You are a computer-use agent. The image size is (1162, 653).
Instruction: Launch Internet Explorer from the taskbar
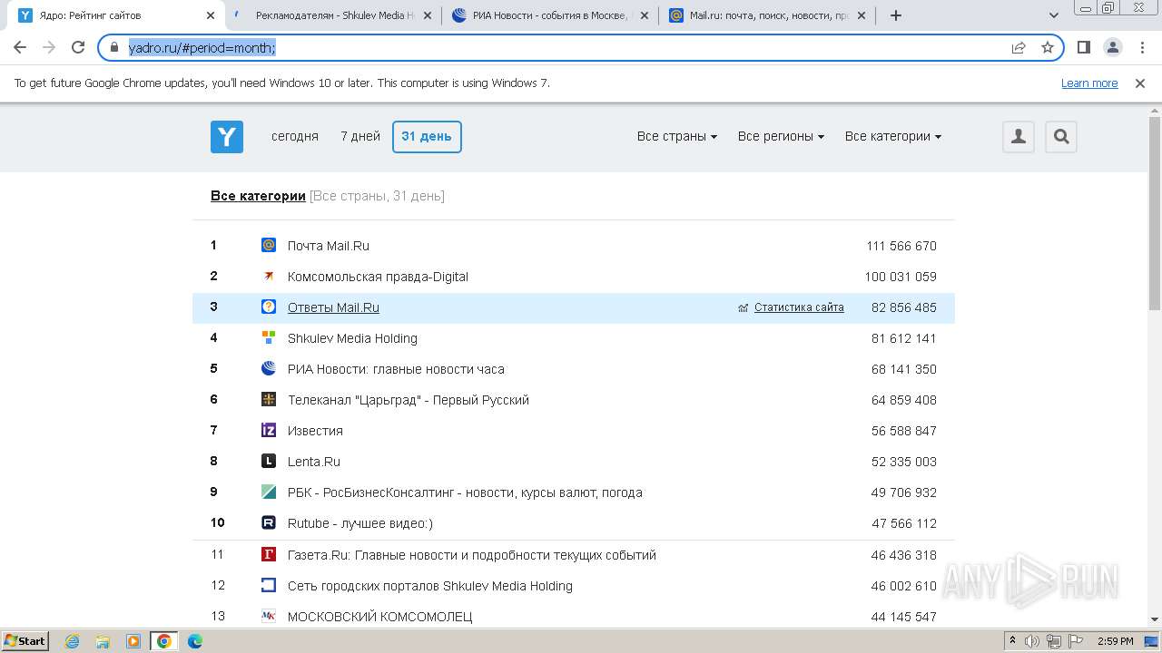click(x=72, y=641)
